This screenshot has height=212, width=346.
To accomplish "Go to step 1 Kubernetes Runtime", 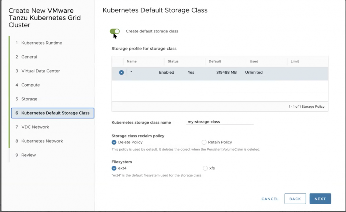I will pyautogui.click(x=42, y=43).
